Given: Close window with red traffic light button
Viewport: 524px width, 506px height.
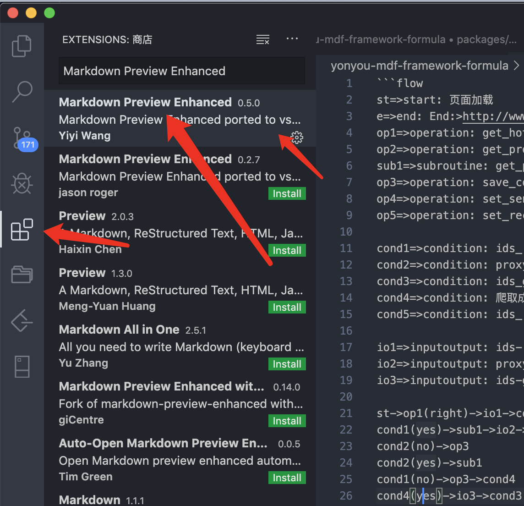Looking at the screenshot, I should click(x=13, y=13).
